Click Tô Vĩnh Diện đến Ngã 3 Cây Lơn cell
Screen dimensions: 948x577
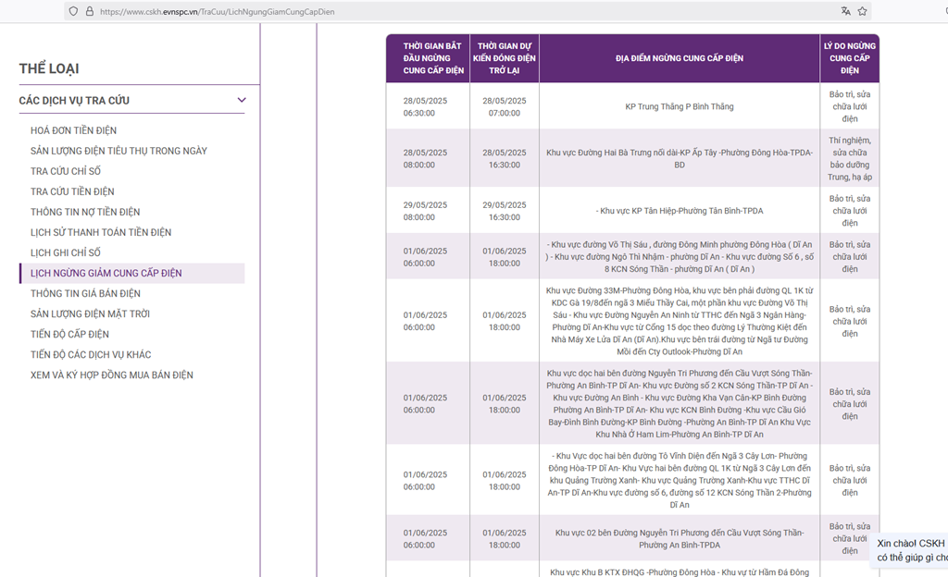point(680,481)
